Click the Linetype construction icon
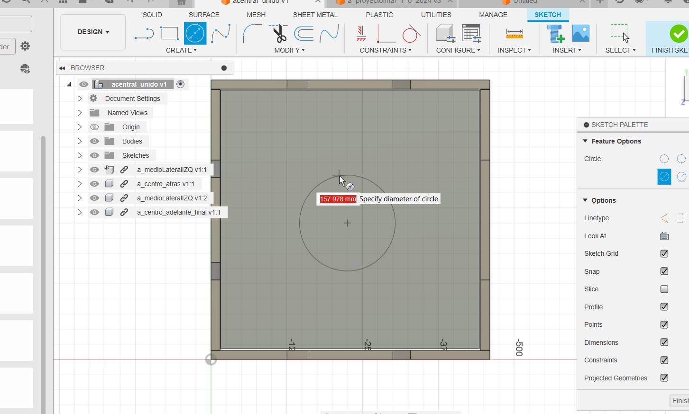Screen dimensions: 689x414 coord(664,218)
